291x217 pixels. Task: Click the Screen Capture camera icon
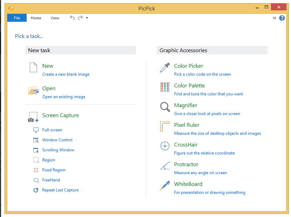(33, 117)
